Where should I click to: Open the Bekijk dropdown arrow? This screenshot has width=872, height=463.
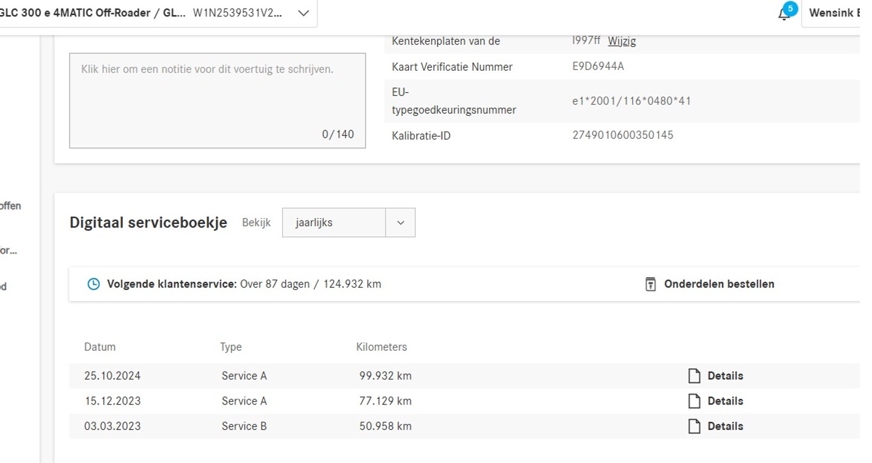pos(400,223)
